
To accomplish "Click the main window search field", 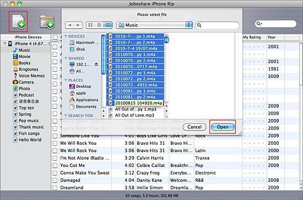I will point(275,24).
